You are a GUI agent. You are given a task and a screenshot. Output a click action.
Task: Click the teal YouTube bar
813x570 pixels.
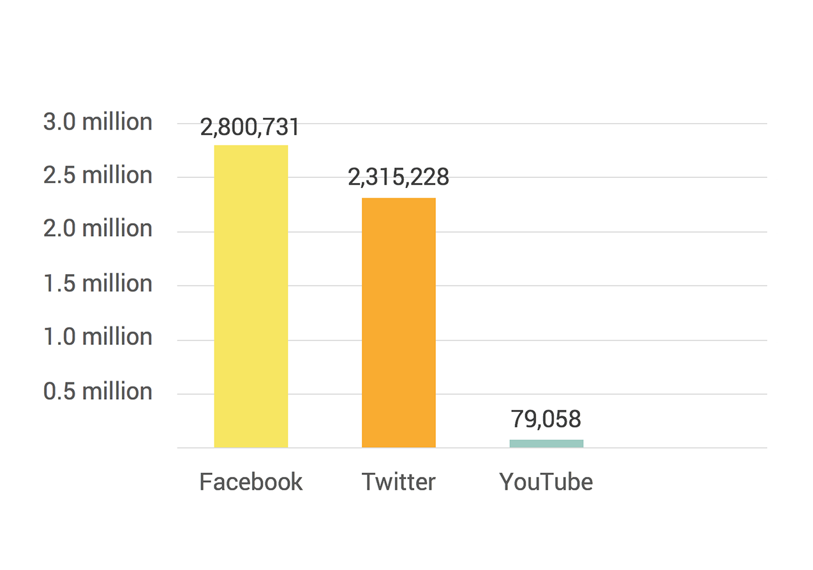(546, 444)
